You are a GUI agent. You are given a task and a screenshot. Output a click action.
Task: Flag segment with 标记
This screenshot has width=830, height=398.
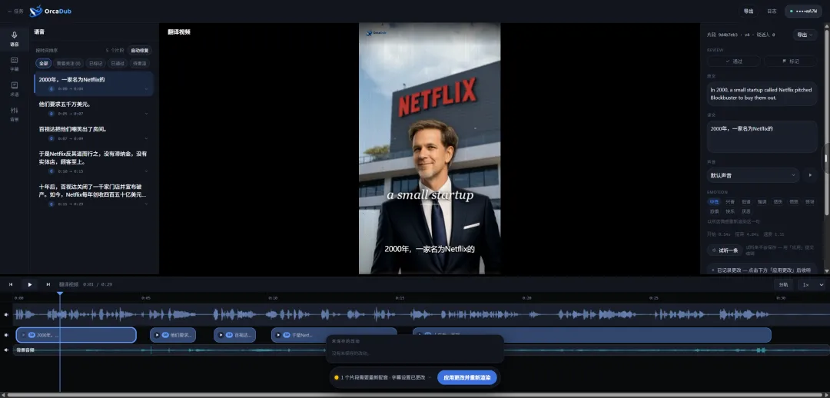(791, 61)
